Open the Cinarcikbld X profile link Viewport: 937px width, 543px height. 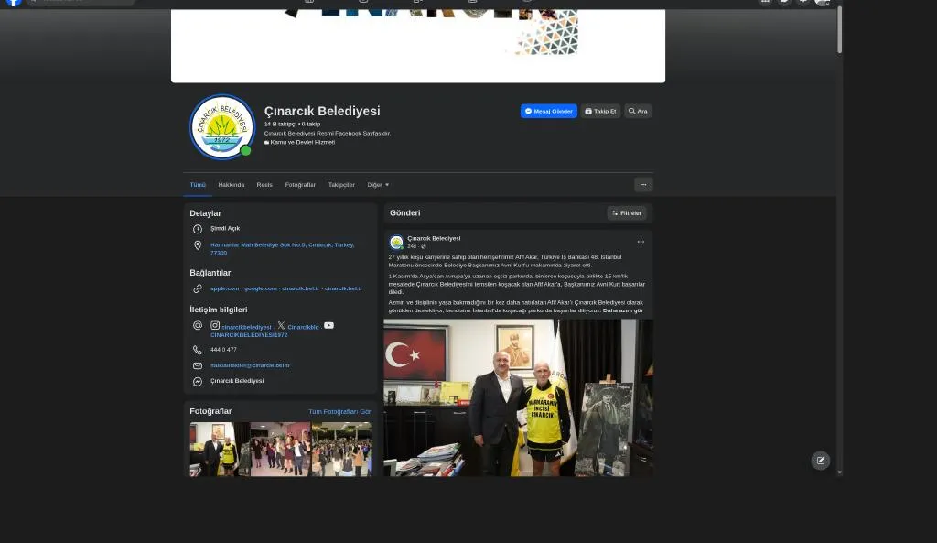click(x=303, y=327)
